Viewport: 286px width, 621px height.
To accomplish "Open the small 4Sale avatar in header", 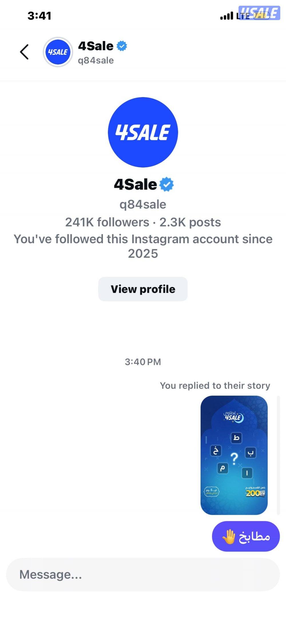I will click(58, 52).
